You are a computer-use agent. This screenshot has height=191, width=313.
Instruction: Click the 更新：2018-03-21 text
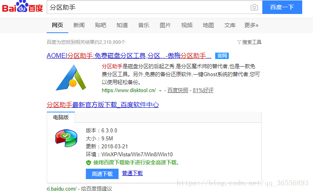(107, 147)
